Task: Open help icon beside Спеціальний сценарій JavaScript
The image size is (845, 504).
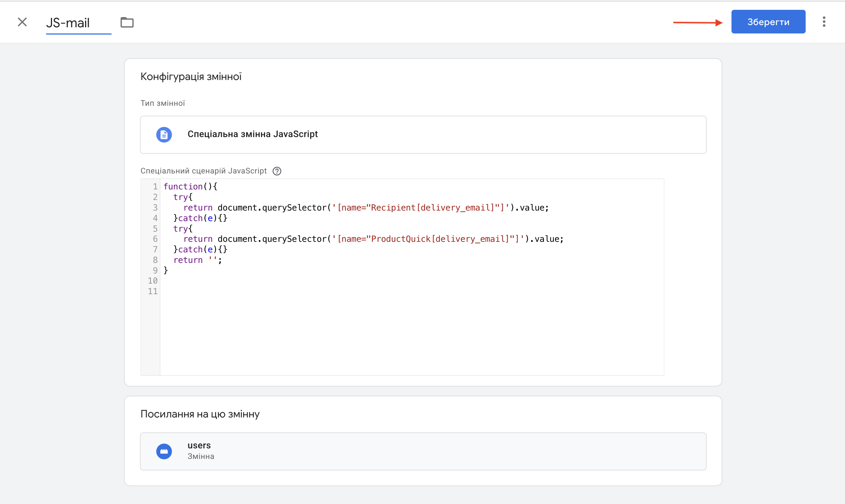Action: (277, 171)
